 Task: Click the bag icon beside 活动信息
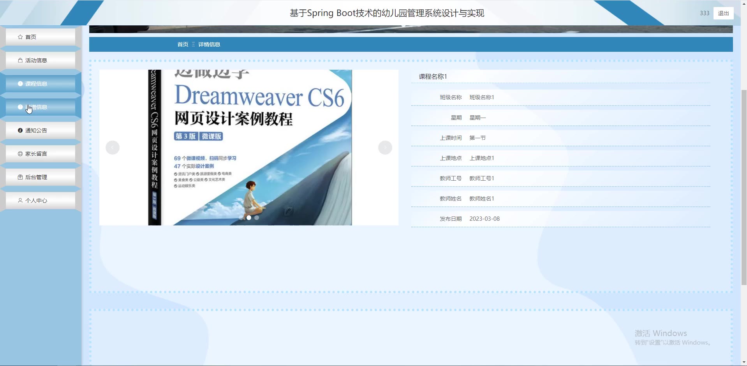pyautogui.click(x=20, y=60)
